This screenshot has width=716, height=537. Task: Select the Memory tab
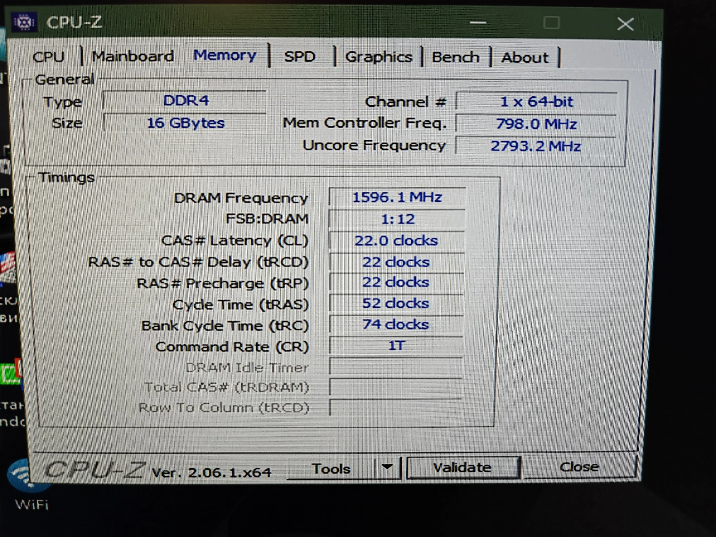(x=225, y=56)
